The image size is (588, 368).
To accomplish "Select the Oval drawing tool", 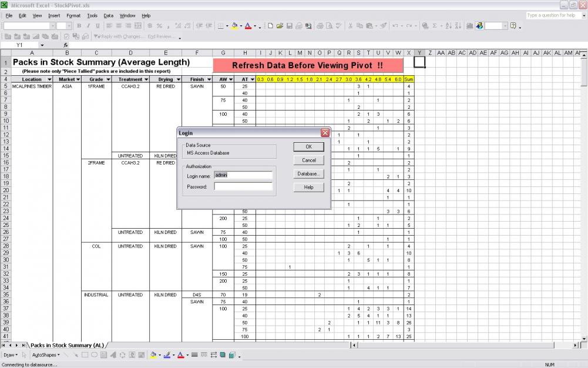I will click(x=94, y=355).
